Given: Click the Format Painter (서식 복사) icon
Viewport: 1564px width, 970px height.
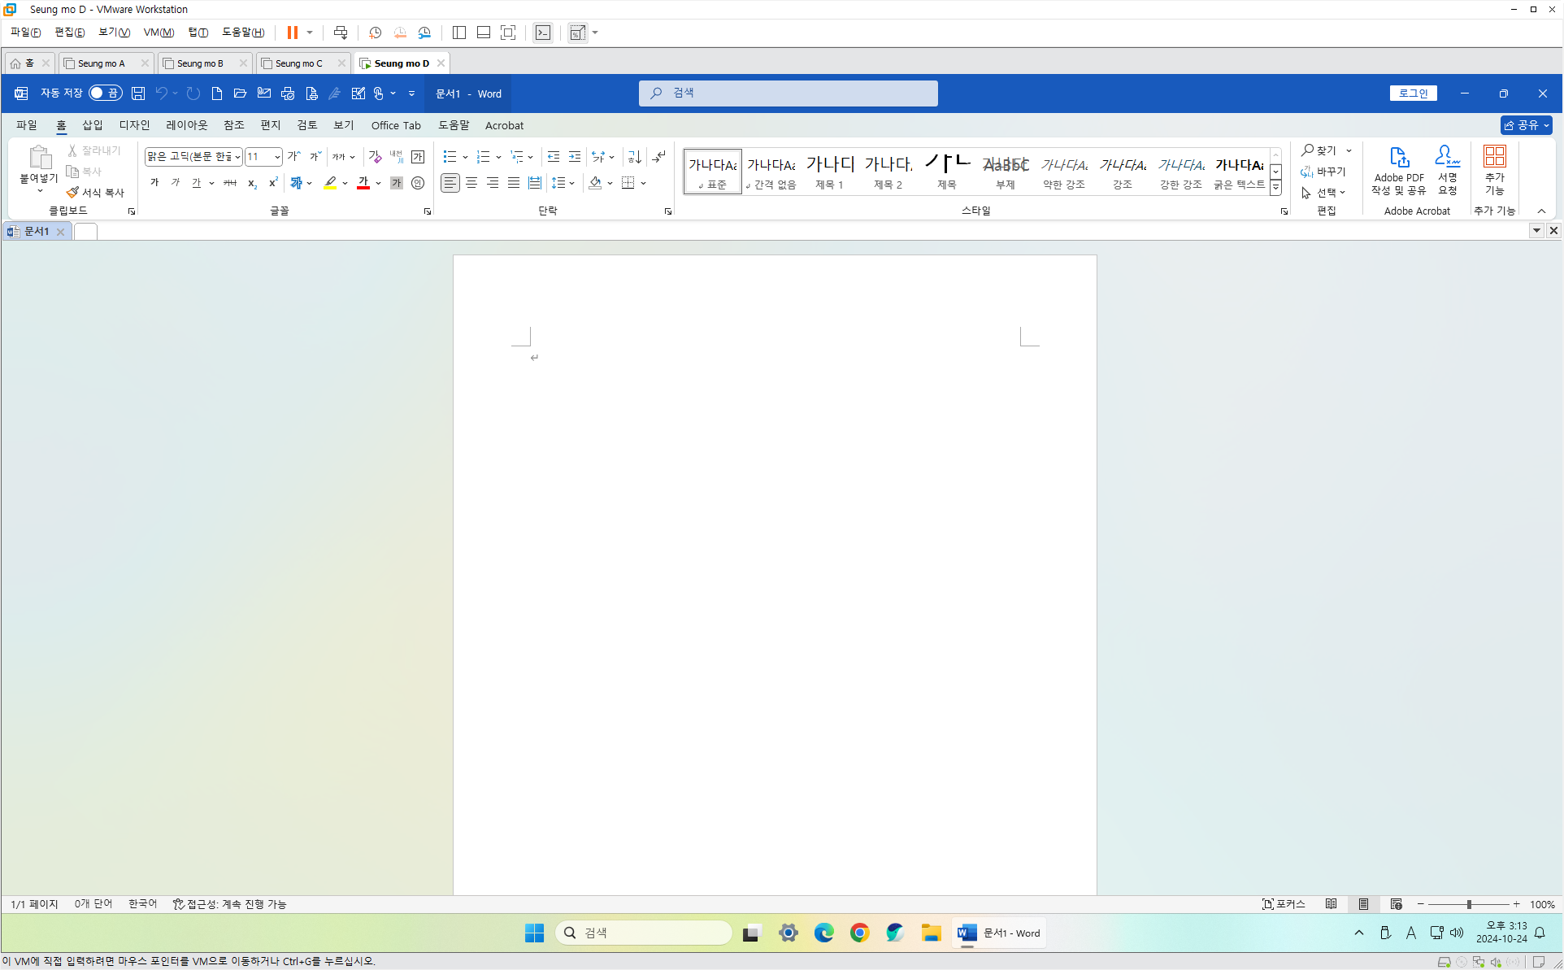Looking at the screenshot, I should click(73, 193).
